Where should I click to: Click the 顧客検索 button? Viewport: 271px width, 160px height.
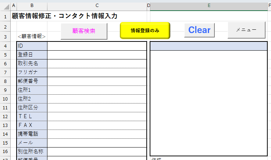pyautogui.click(x=84, y=31)
